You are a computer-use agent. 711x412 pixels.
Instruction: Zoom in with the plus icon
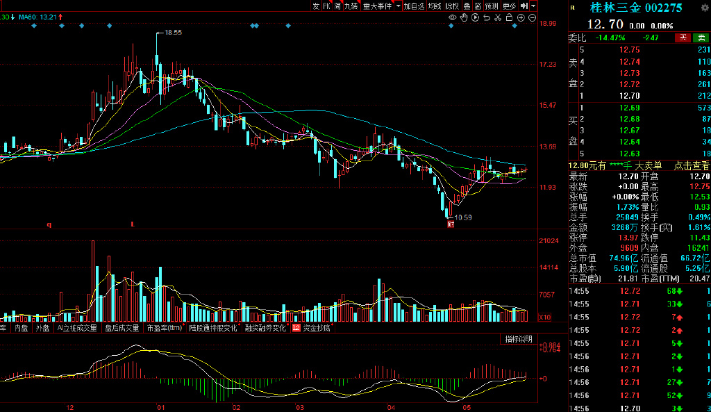coord(521,17)
